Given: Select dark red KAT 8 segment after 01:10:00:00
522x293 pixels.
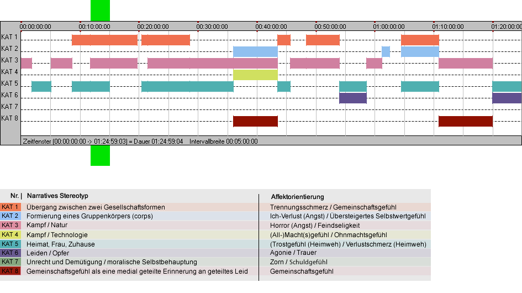Looking at the screenshot, I should tap(466, 121).
